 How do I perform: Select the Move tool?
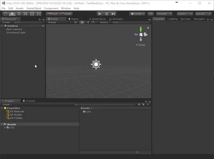point(12,14)
